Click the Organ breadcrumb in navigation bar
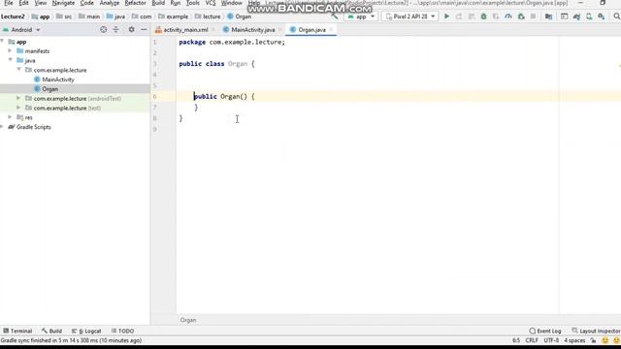This screenshot has height=349, width=621. pos(240,16)
